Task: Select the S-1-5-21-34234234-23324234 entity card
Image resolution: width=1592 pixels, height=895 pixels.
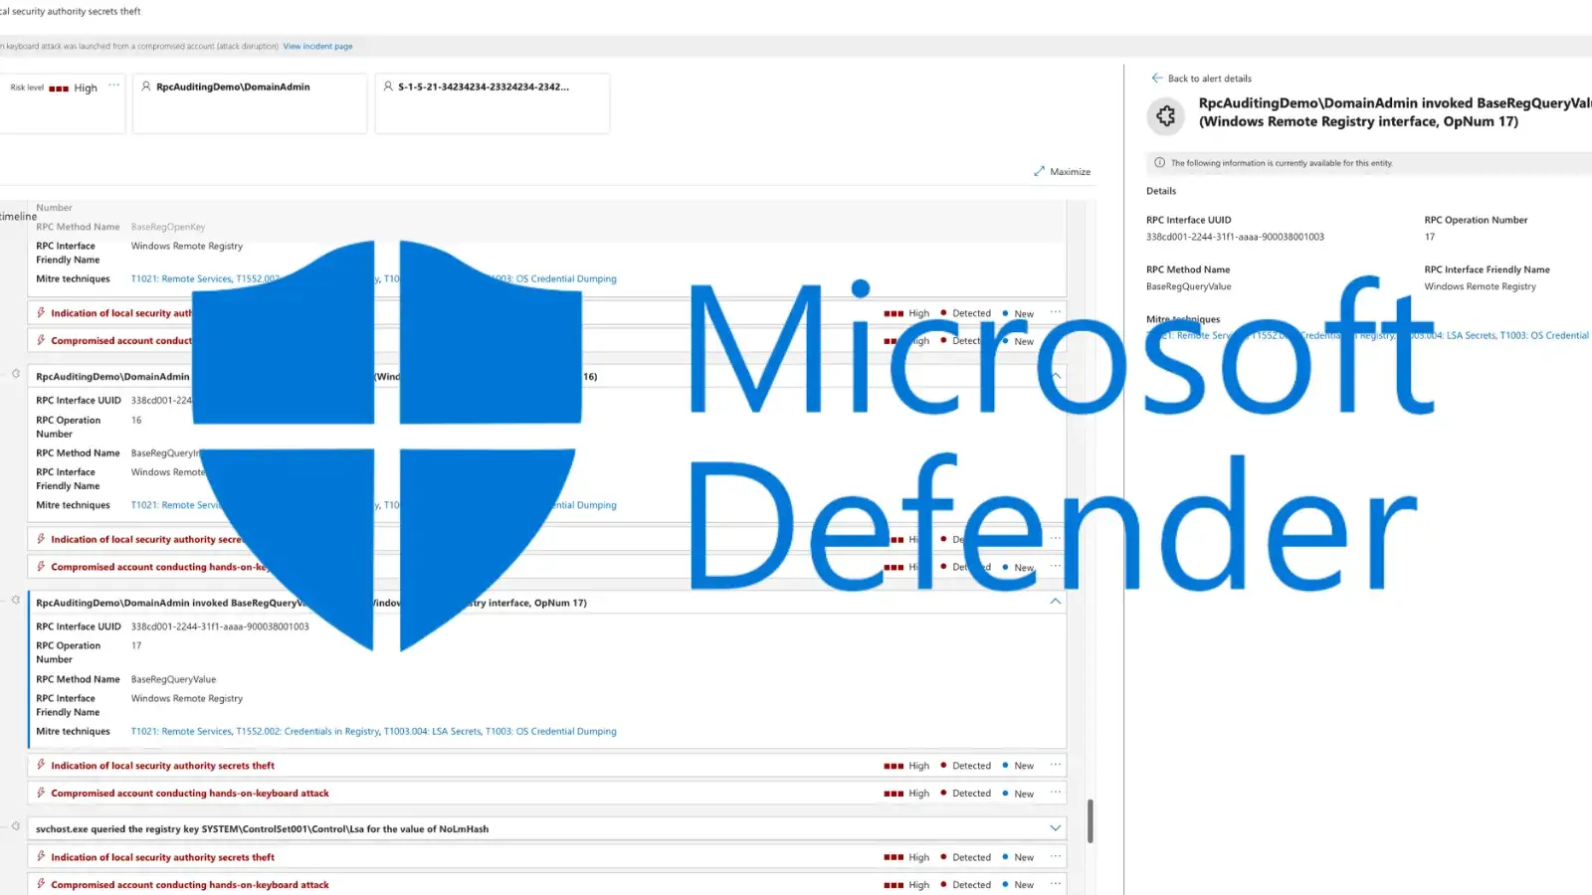Action: point(493,102)
